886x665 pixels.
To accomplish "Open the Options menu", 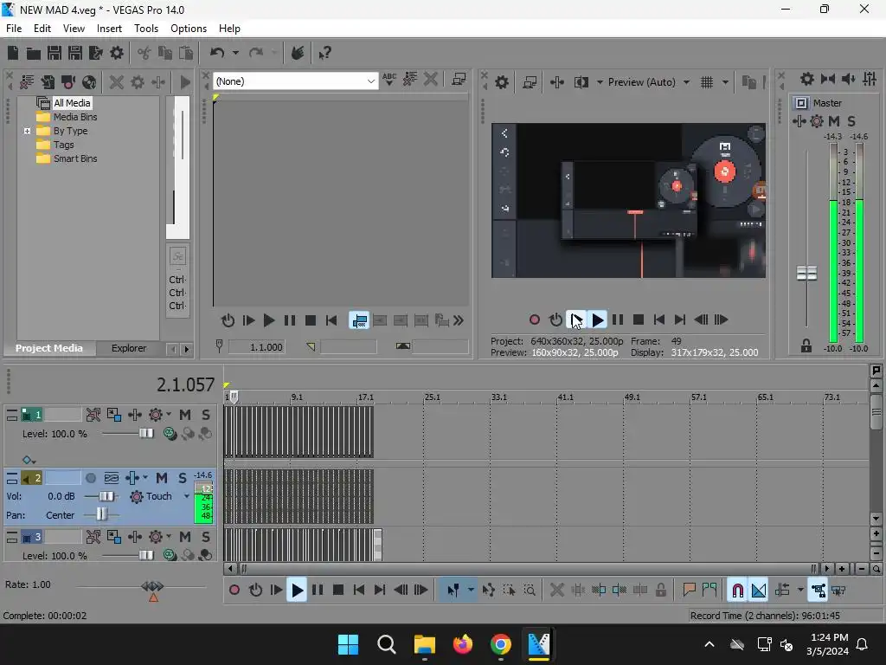I will [x=189, y=29].
